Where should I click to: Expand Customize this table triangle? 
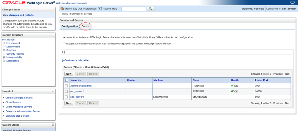pyautogui.click(x=63, y=61)
